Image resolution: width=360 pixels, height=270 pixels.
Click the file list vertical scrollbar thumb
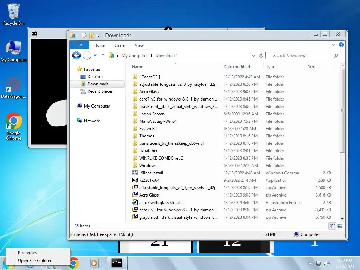pyautogui.click(x=342, y=110)
